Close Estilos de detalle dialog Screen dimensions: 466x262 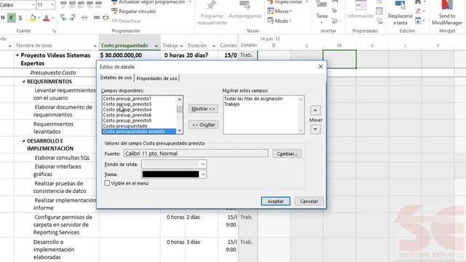pyautogui.click(x=320, y=66)
